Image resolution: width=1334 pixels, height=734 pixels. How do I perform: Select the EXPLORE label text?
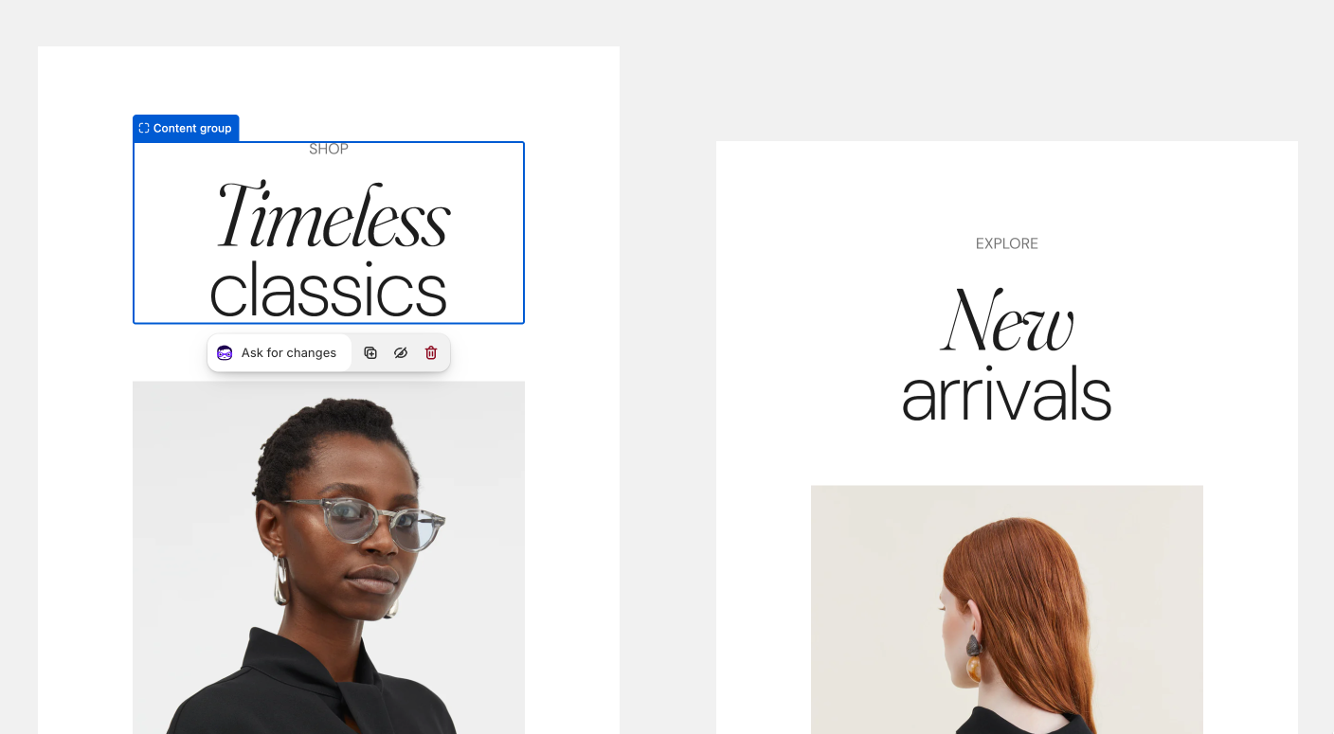1007,243
